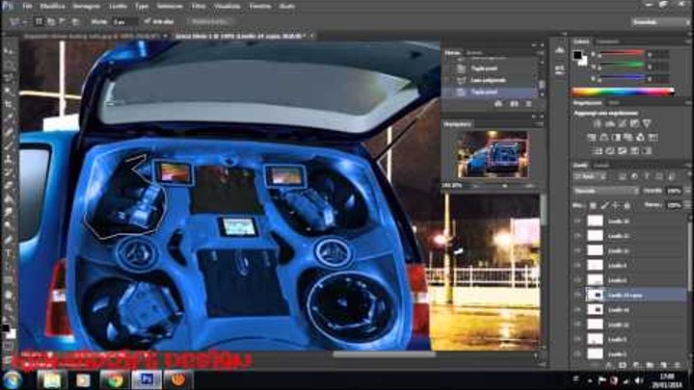Open the Color panel options menu

[687, 42]
